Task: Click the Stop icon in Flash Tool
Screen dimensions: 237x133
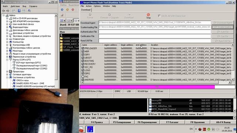Action: coord(148,15)
